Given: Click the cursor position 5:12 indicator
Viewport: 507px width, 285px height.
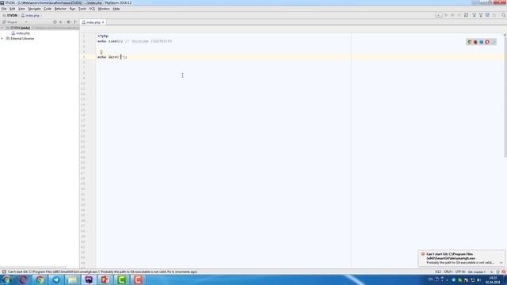Looking at the screenshot, I should pos(438,272).
